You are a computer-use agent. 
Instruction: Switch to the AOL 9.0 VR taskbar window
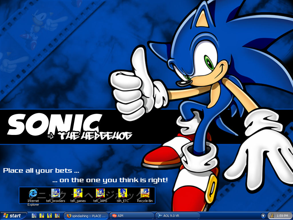coord(177,216)
